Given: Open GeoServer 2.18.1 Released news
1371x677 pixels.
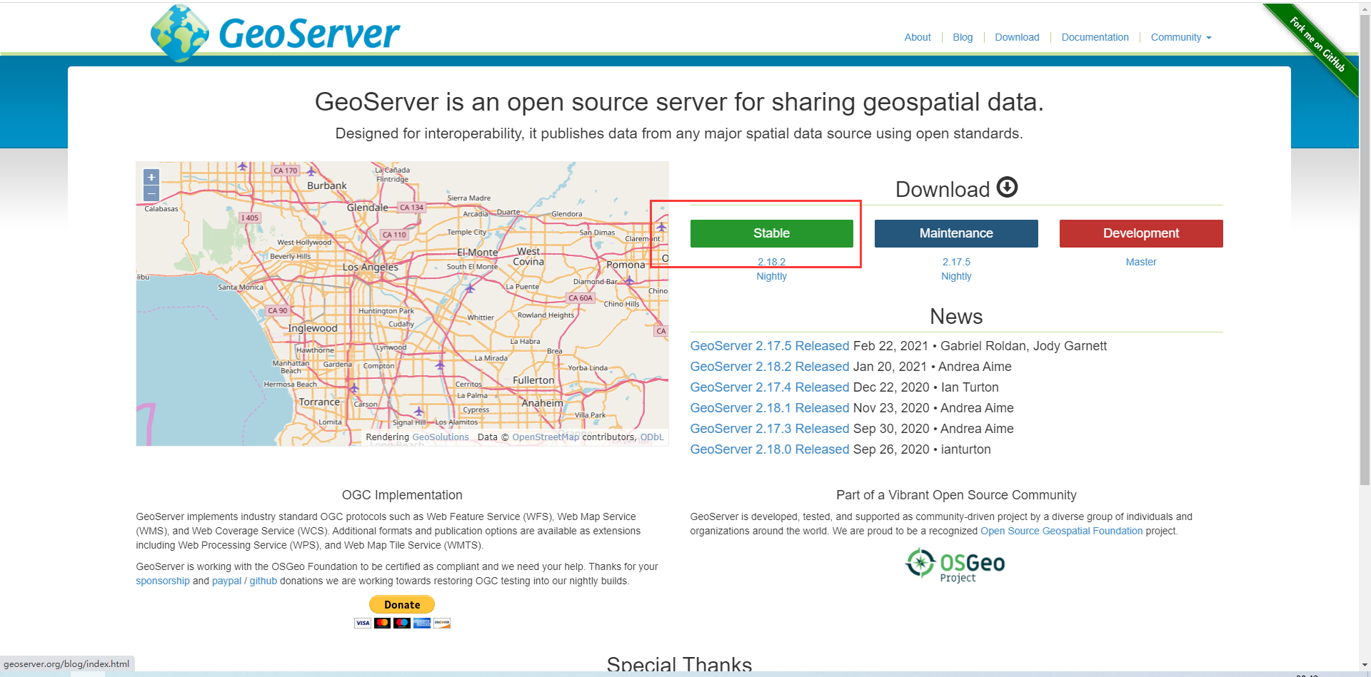Looking at the screenshot, I should (770, 408).
